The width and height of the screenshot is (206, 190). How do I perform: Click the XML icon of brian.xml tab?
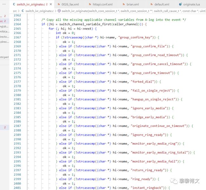[x=124, y=4]
